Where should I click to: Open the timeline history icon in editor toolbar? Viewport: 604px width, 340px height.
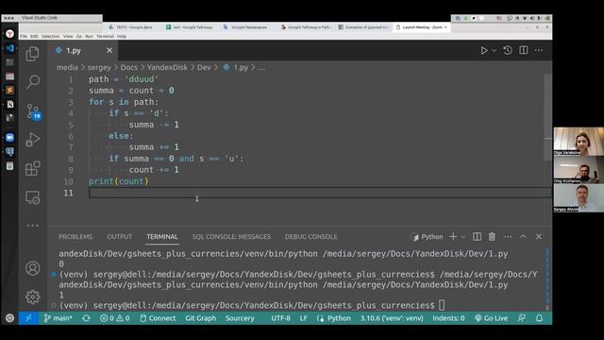pyautogui.click(x=508, y=50)
